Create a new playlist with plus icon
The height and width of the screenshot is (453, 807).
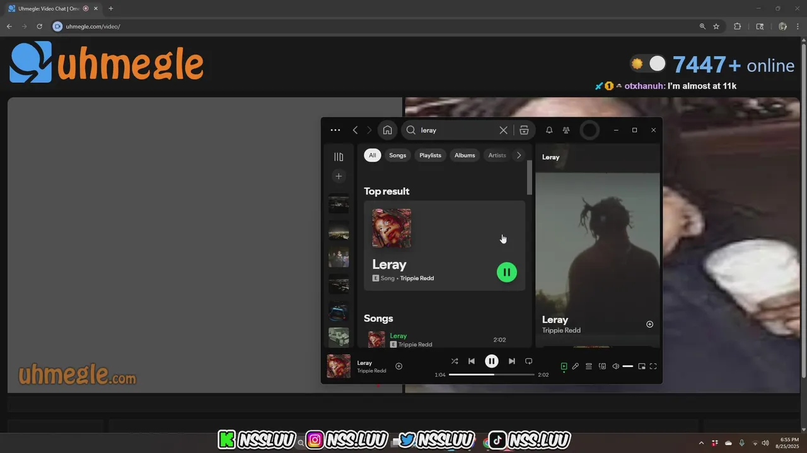click(339, 176)
